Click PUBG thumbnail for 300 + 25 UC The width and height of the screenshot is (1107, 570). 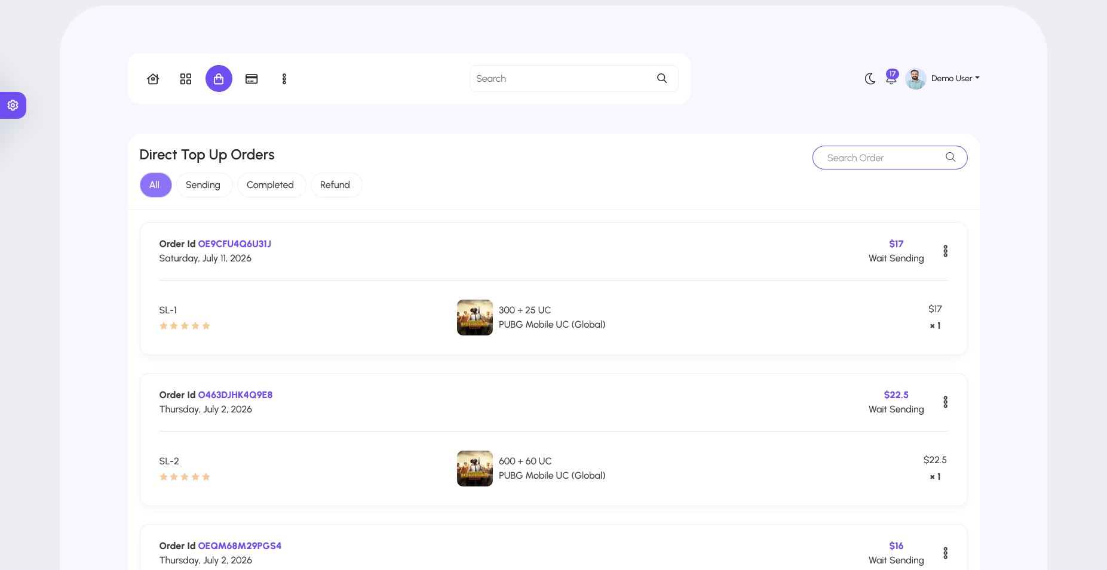coord(475,318)
